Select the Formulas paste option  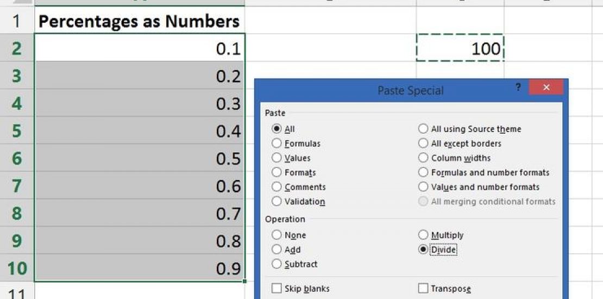tap(277, 144)
